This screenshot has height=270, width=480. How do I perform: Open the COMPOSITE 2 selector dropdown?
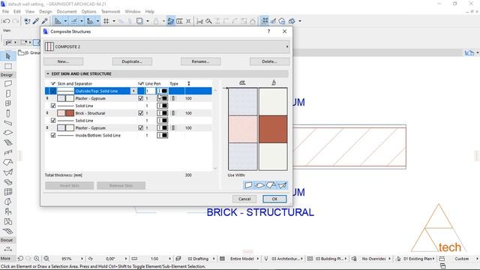(x=166, y=46)
